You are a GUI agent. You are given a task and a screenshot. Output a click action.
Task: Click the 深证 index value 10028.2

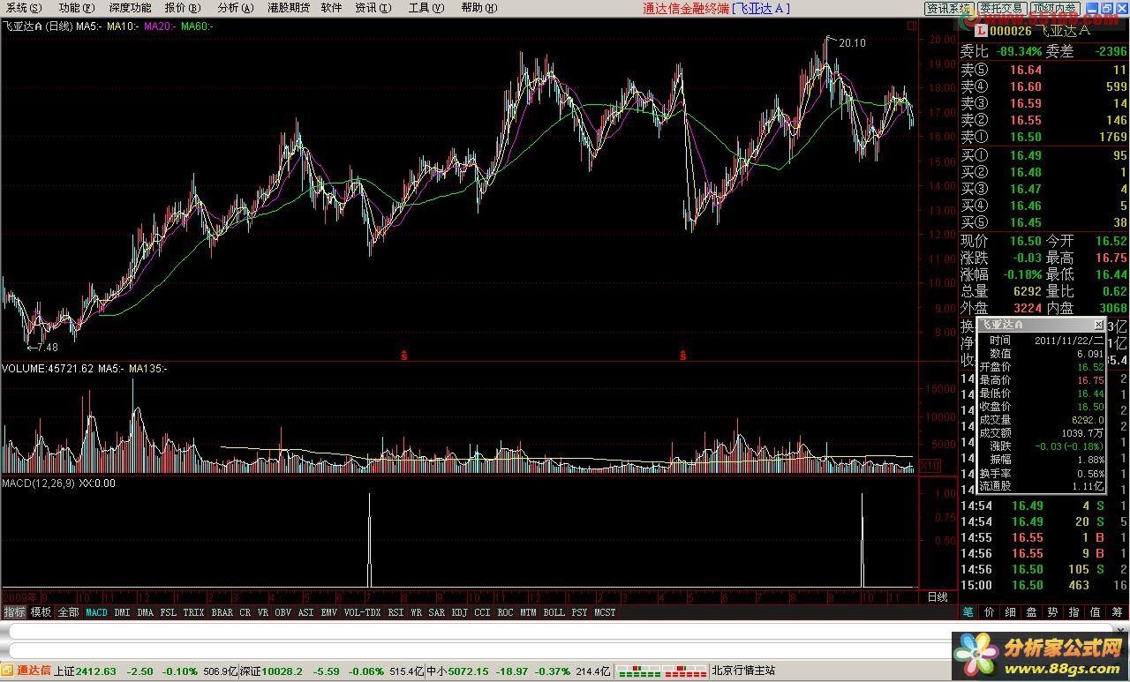[x=283, y=671]
